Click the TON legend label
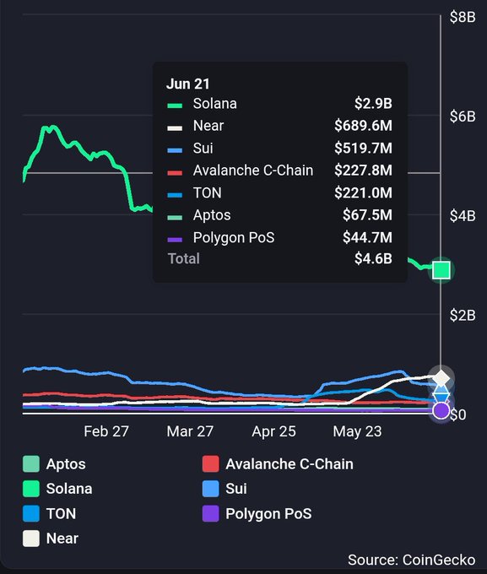This screenshot has height=574, width=487. (61, 513)
